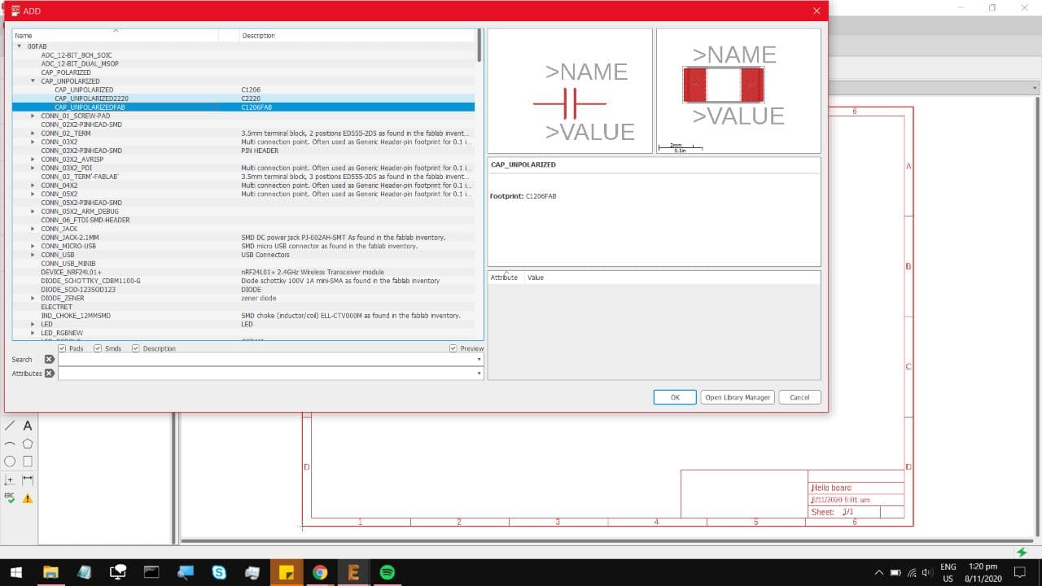Open Sticky Notes from taskbar
1042x586 pixels.
(286, 572)
